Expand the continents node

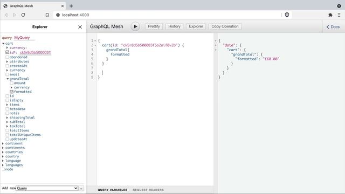[x=3, y=148]
